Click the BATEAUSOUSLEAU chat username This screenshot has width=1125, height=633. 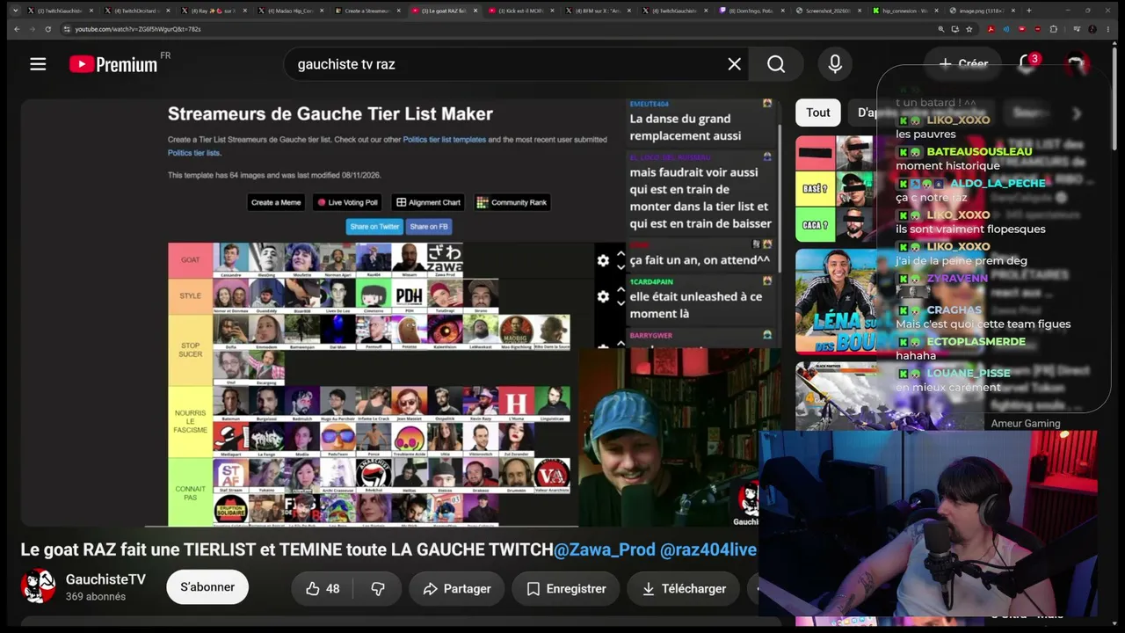[979, 151]
